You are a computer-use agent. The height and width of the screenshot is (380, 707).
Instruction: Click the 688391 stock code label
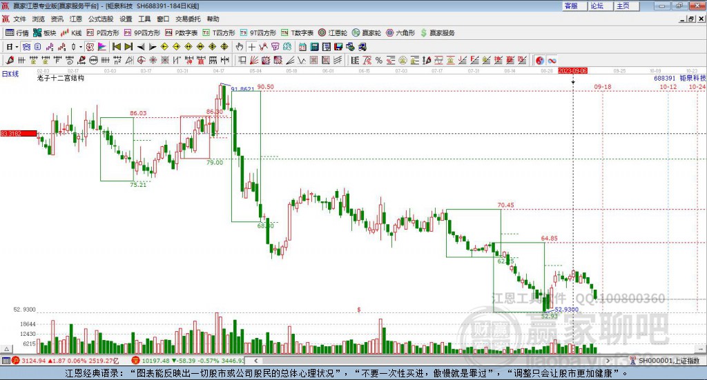(x=665, y=79)
